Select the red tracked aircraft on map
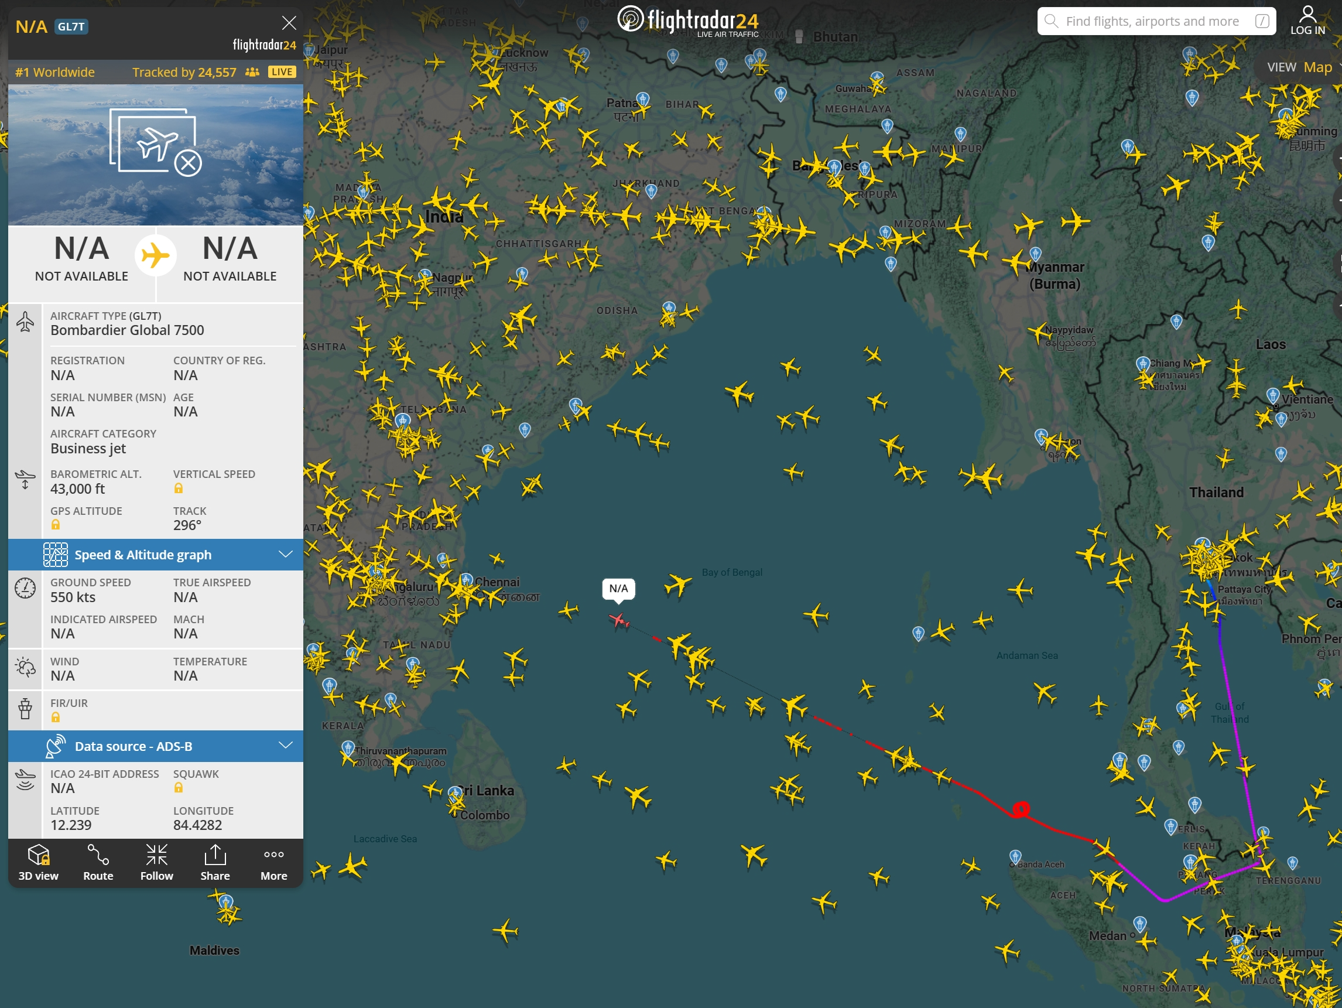 [618, 620]
